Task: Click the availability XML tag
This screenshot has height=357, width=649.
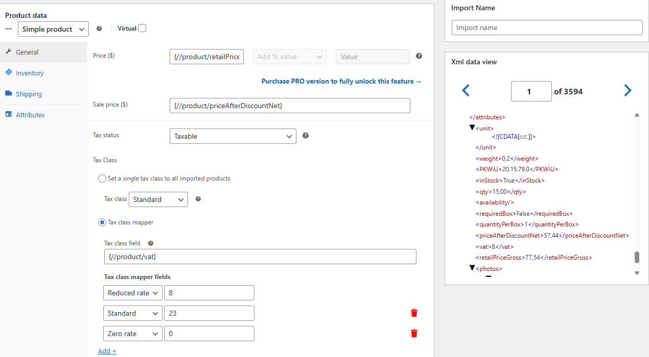Action: click(495, 202)
